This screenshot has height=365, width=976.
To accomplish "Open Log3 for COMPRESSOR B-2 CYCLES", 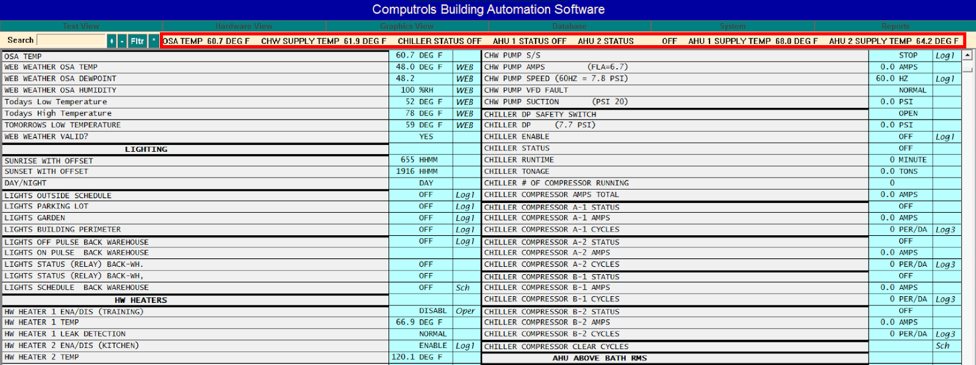I will tap(945, 334).
